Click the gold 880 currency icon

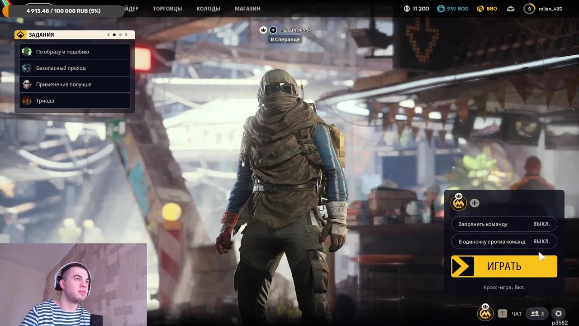pos(479,9)
